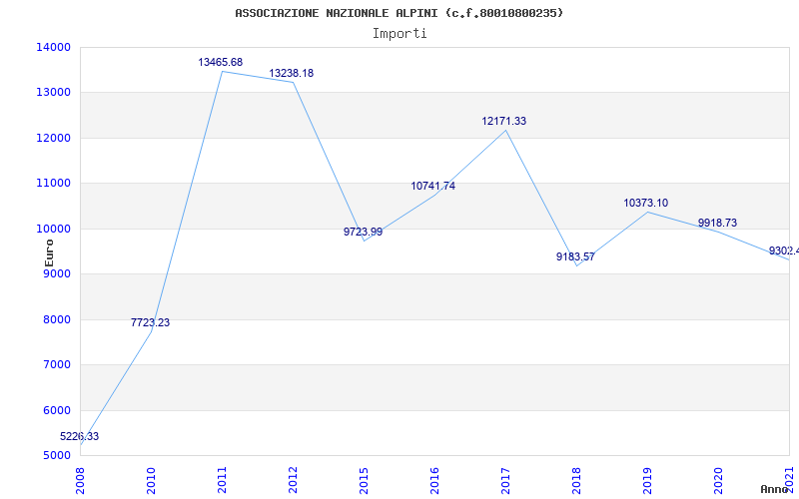
Task: Click the 6000 y-axis tick label
Action: [x=56, y=410]
